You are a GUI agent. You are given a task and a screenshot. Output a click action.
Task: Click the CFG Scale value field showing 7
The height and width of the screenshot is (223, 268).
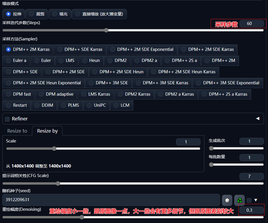tap(252, 176)
